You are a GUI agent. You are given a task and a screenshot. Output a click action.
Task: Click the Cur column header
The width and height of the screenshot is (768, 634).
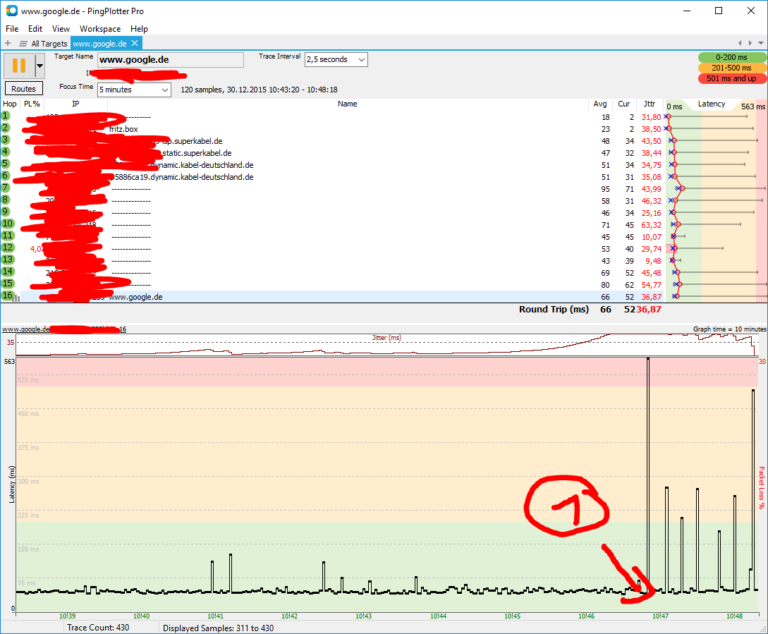click(624, 104)
